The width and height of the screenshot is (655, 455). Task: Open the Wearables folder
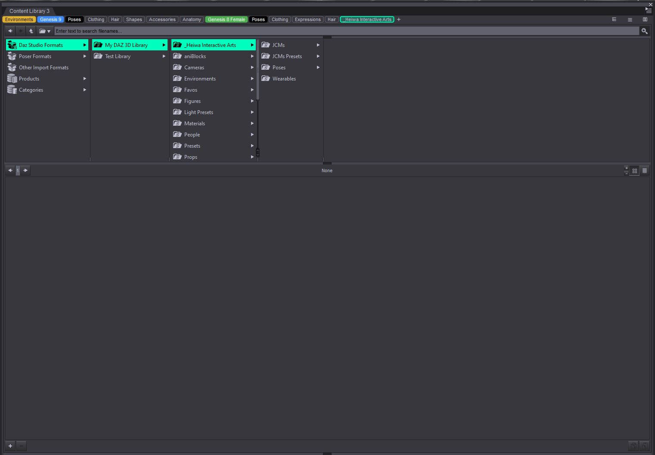(x=291, y=78)
